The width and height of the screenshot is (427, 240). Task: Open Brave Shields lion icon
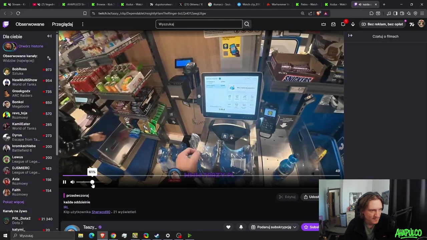(318, 13)
